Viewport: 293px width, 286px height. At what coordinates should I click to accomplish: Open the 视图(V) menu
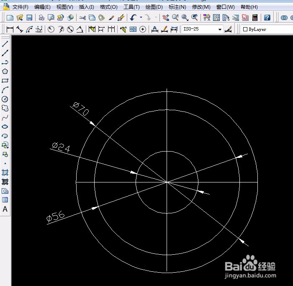click(64, 7)
